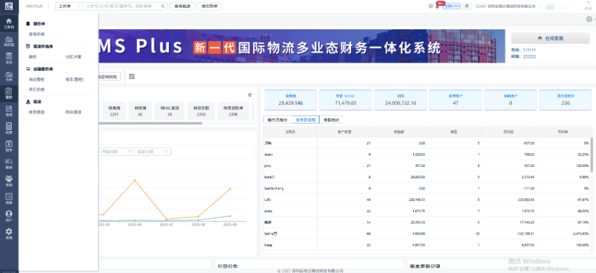Open the help question mark icon
Image resolution: width=596 pixels, height=273 pixels.
coord(587,19)
